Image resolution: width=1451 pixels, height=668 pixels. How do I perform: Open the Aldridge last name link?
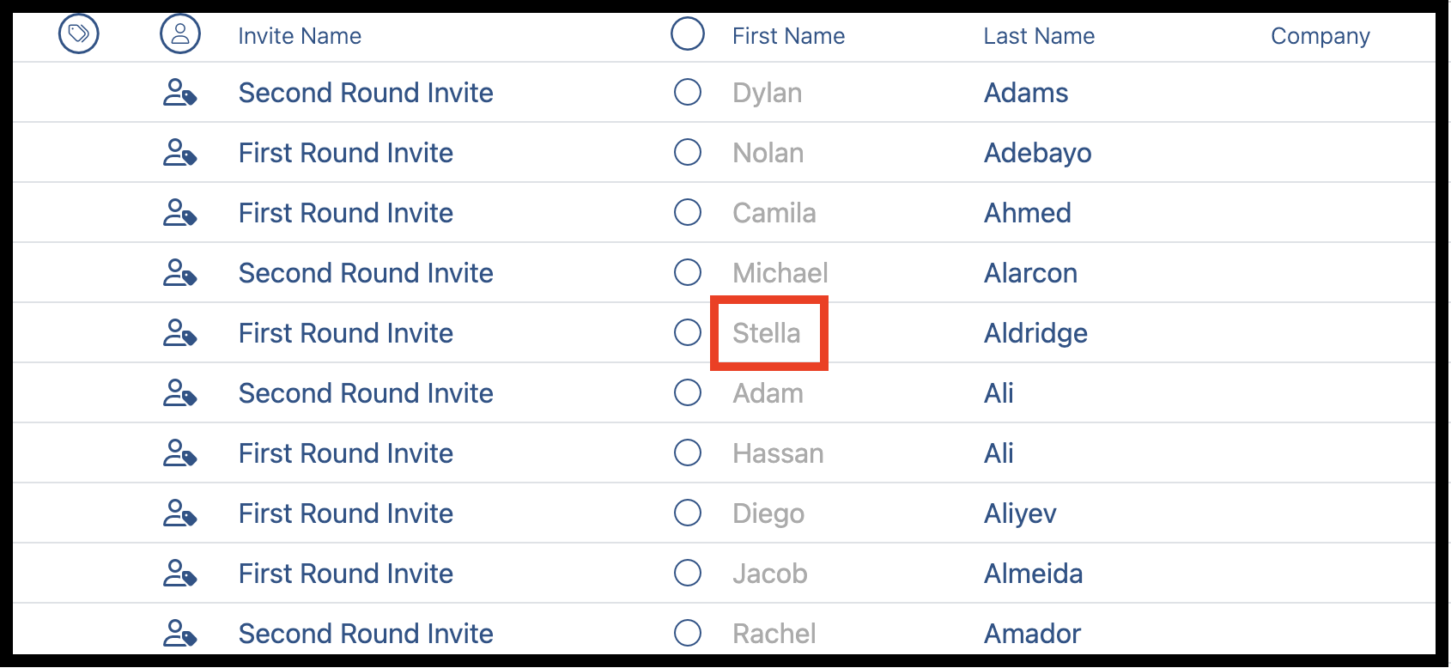(1035, 333)
